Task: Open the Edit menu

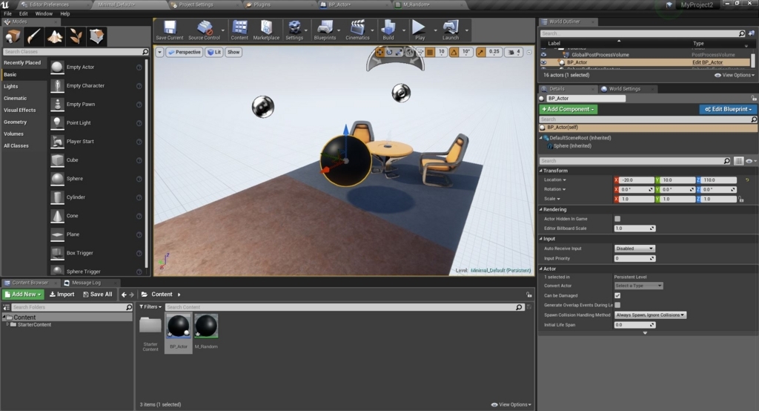Action: (x=23, y=13)
